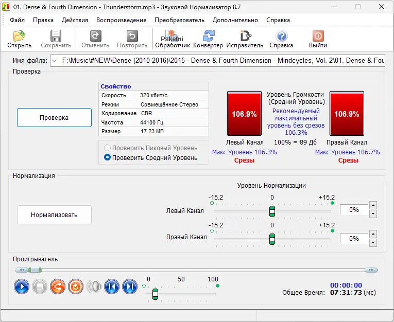Click the Справка help icon in toolbar

coord(281,39)
